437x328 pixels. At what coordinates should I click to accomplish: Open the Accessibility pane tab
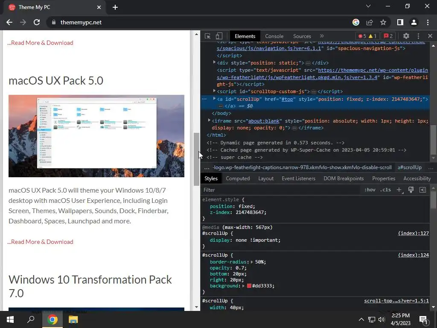[417, 179]
